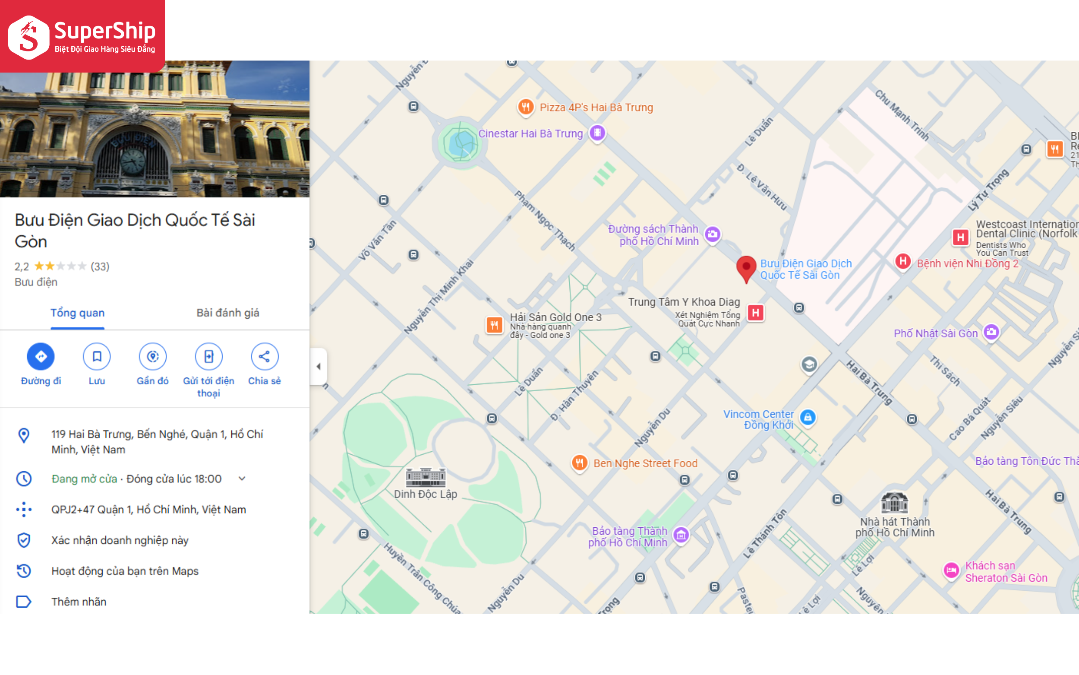Select Khách sạn Sheraton Sài Gòn hotel marker
The image size is (1079, 675).
click(x=951, y=570)
